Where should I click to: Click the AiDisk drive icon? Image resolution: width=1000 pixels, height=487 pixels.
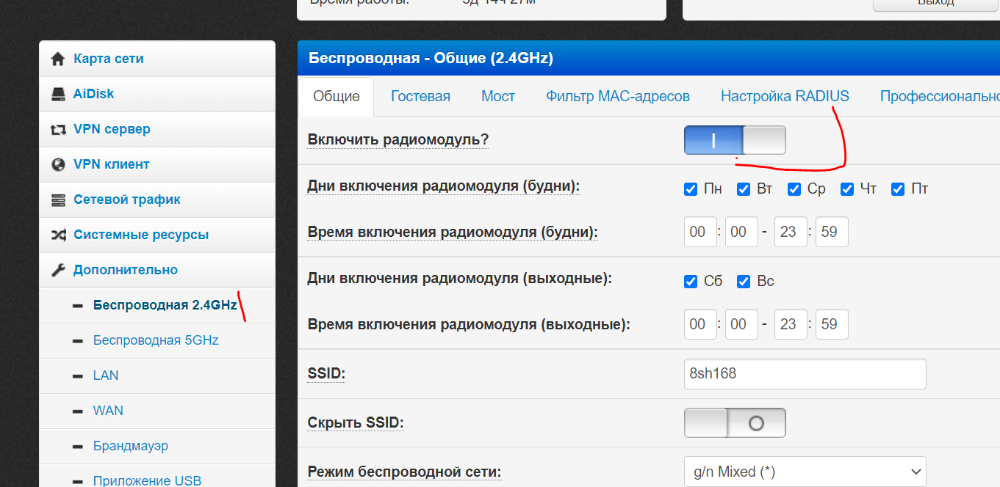(x=58, y=95)
